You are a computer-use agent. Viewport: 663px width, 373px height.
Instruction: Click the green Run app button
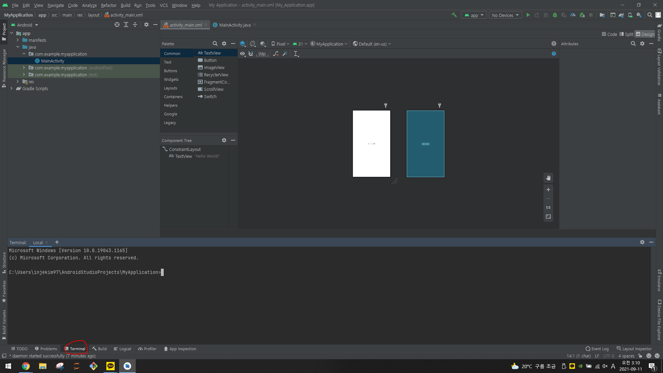click(528, 15)
